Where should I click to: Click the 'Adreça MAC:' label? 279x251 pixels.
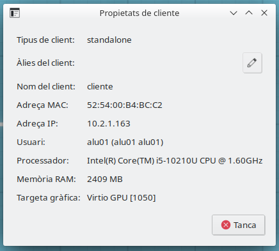pyautogui.click(x=42, y=105)
